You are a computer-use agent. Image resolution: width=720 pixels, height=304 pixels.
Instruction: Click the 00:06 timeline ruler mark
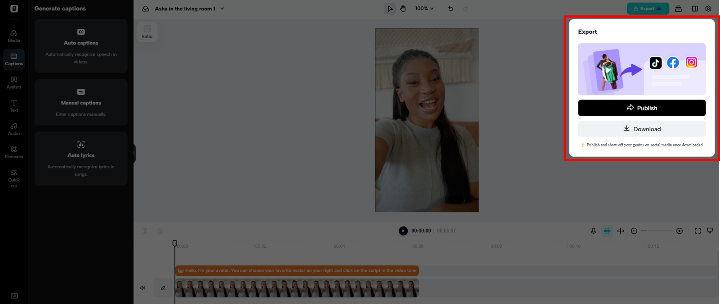tap(418, 246)
